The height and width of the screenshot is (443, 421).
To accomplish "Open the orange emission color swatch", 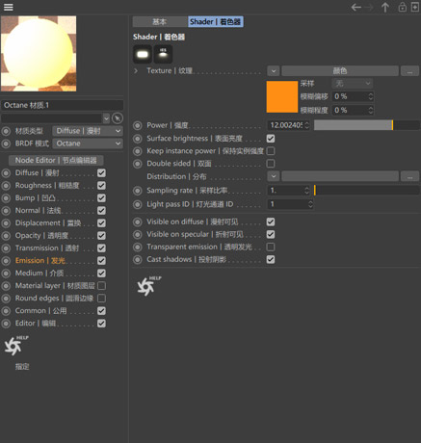I will click(282, 96).
